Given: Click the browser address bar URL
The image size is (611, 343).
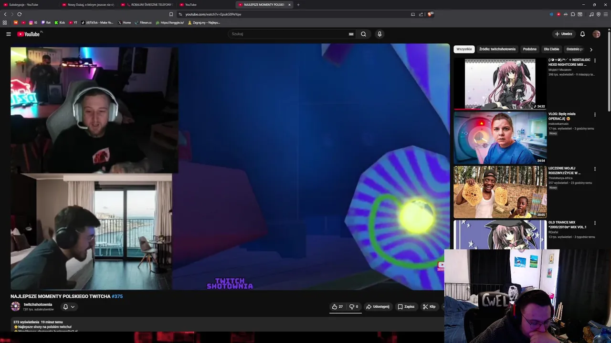Looking at the screenshot, I should pyautogui.click(x=213, y=14).
